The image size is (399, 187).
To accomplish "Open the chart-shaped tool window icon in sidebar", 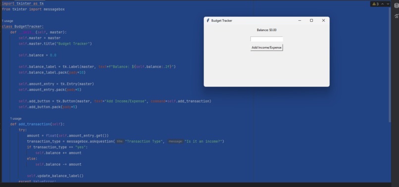I will point(397,16).
